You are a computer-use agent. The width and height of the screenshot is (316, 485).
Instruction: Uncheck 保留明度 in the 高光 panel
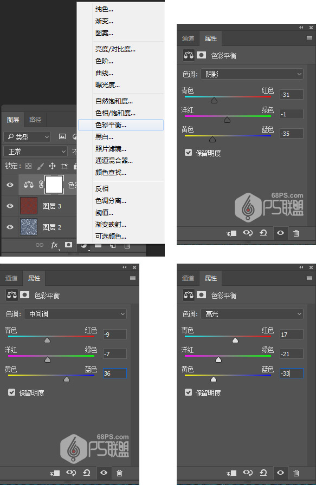[x=188, y=392]
